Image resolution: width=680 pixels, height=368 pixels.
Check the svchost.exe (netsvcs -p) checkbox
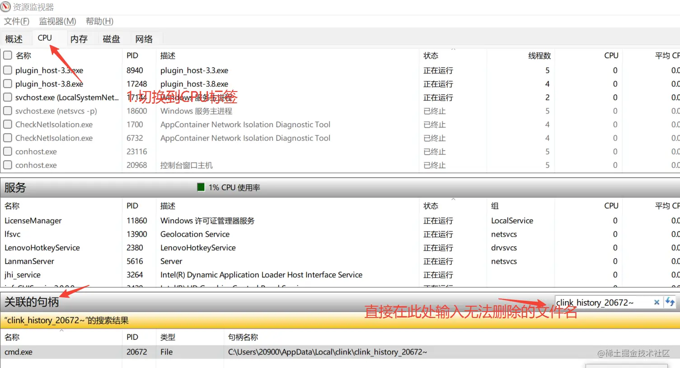point(7,111)
